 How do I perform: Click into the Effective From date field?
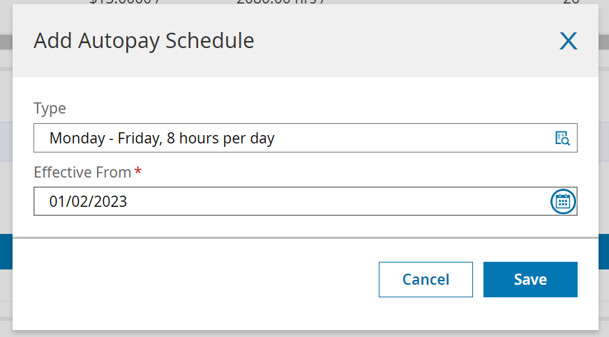[293, 202]
